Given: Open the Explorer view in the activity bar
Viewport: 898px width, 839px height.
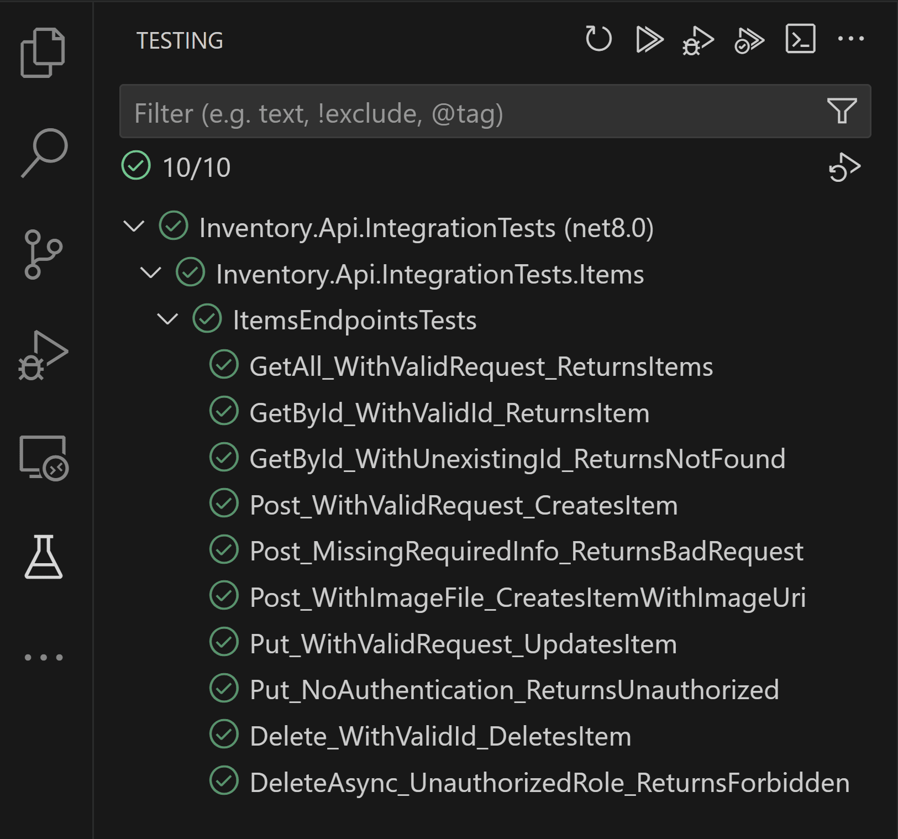Looking at the screenshot, I should click(43, 52).
